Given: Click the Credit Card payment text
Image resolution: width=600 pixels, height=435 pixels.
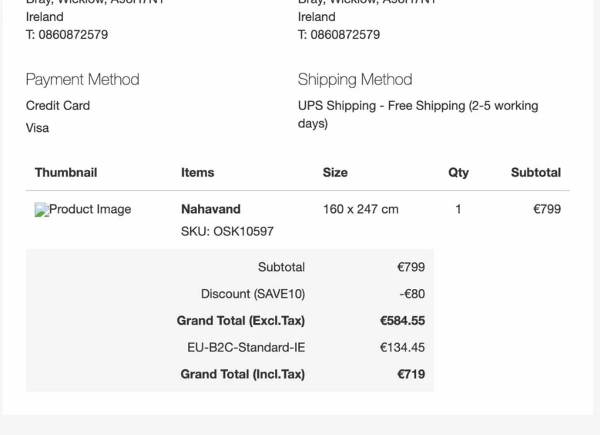Looking at the screenshot, I should [x=58, y=106].
